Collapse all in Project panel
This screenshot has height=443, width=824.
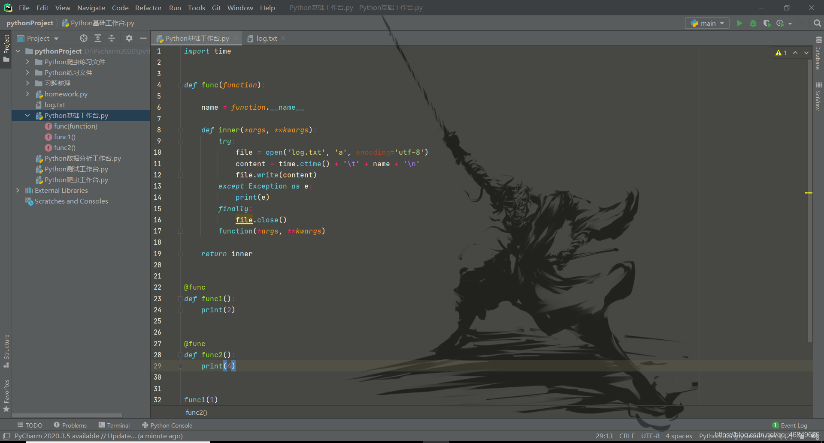[112, 38]
